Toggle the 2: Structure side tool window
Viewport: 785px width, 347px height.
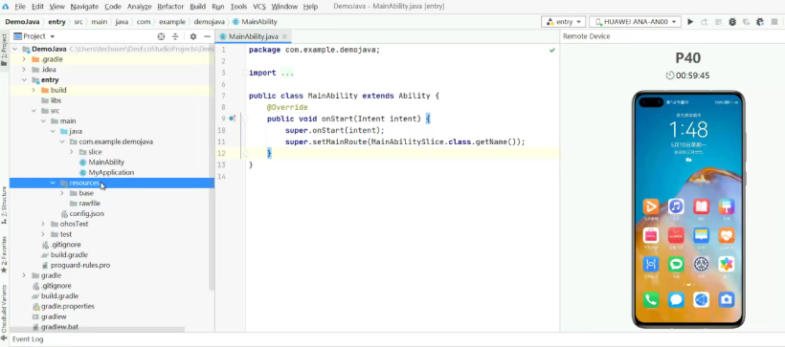(4, 205)
